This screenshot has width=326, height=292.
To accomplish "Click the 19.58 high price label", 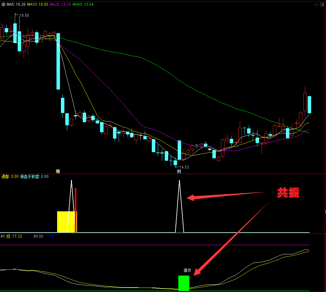I will coord(24,16).
